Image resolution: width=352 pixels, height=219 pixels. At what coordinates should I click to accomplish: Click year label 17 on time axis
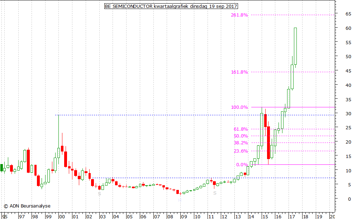click(292, 217)
